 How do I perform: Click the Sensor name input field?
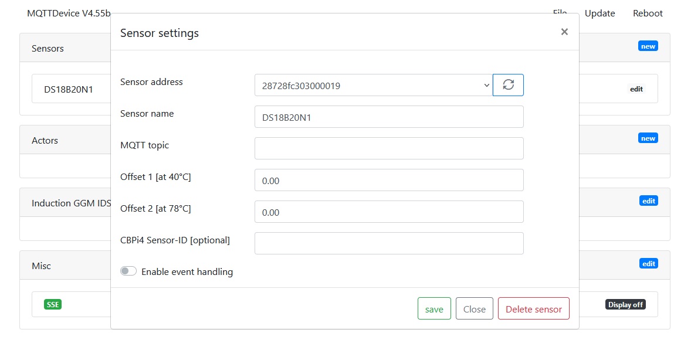point(388,117)
